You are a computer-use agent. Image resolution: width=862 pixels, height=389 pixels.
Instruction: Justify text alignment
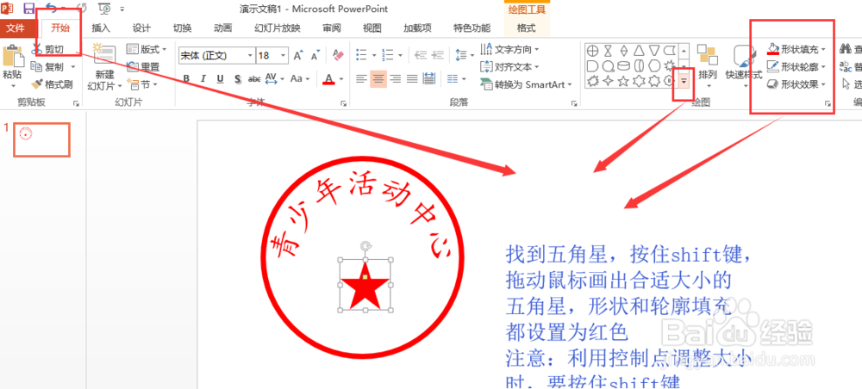[x=412, y=79]
